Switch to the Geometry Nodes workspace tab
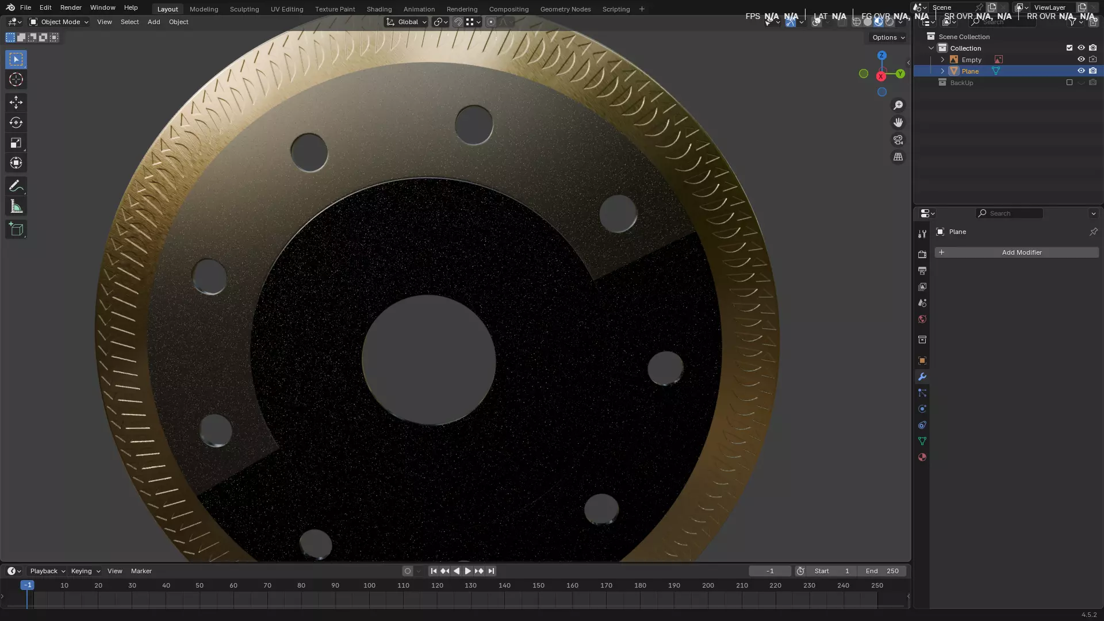 [565, 9]
